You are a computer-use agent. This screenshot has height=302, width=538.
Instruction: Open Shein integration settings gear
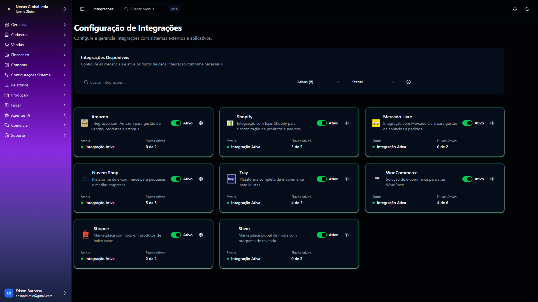(x=347, y=235)
